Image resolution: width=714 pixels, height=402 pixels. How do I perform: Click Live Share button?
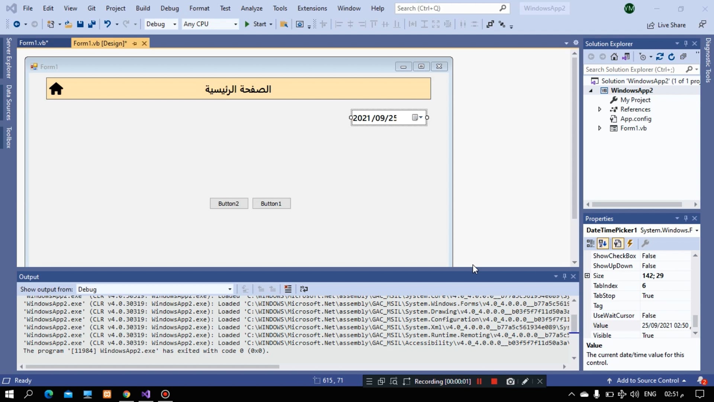(x=666, y=25)
